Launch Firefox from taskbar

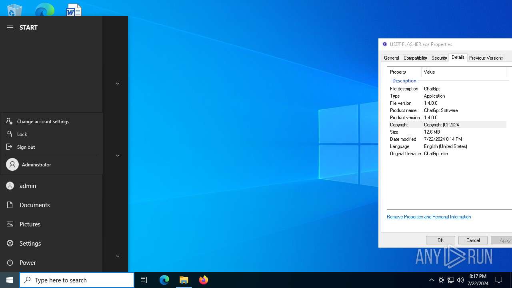204,280
